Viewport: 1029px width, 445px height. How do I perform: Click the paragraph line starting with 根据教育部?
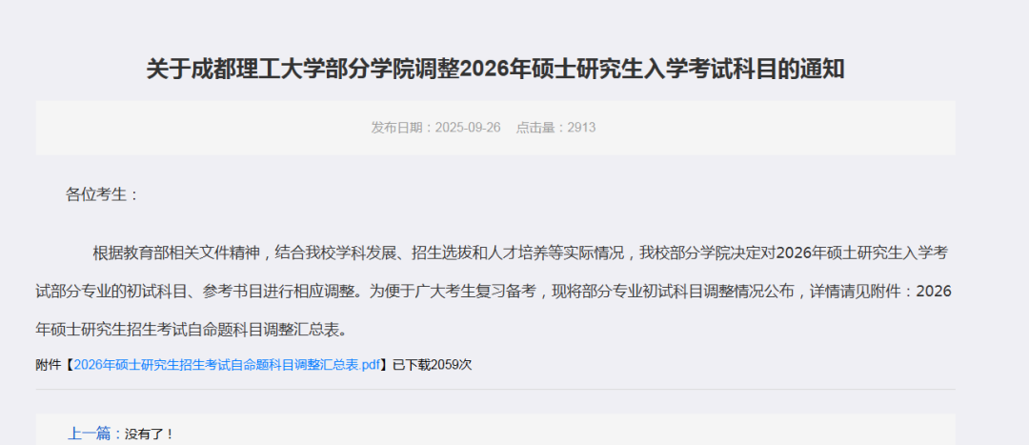point(520,253)
